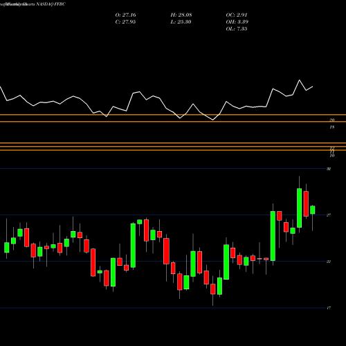
Task: Click the peak of the white indicator line
Action: click(300, 80)
